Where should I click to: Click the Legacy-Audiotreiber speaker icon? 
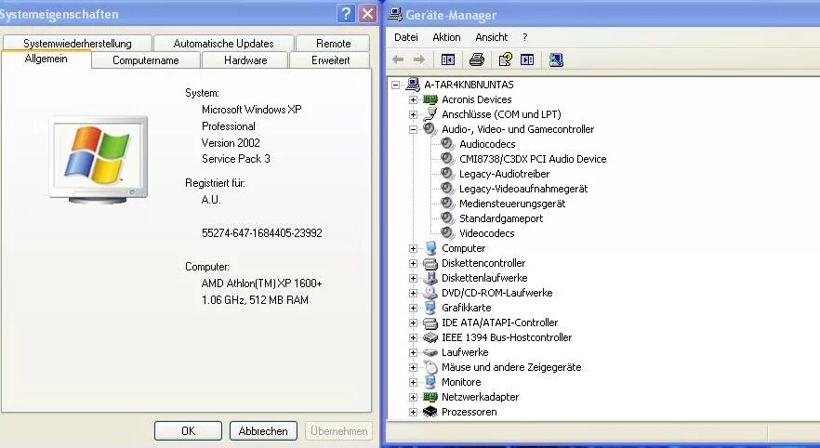click(448, 174)
